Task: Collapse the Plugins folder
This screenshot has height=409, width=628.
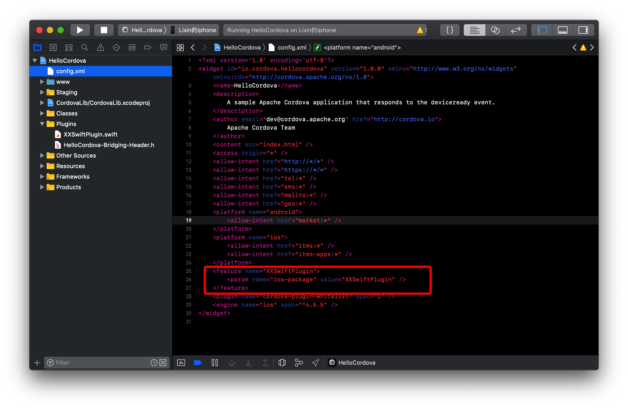Action: point(42,124)
